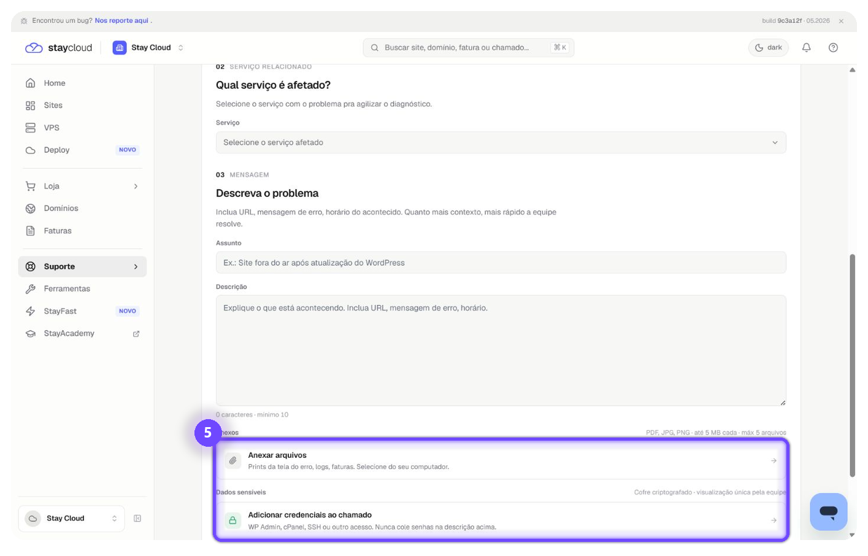Click the '0 caracteres · mínimo 10' text
The image size is (868, 556).
252,415
